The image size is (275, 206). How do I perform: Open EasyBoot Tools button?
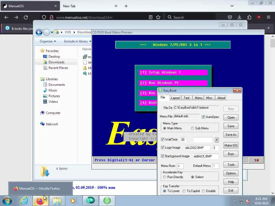point(231,164)
